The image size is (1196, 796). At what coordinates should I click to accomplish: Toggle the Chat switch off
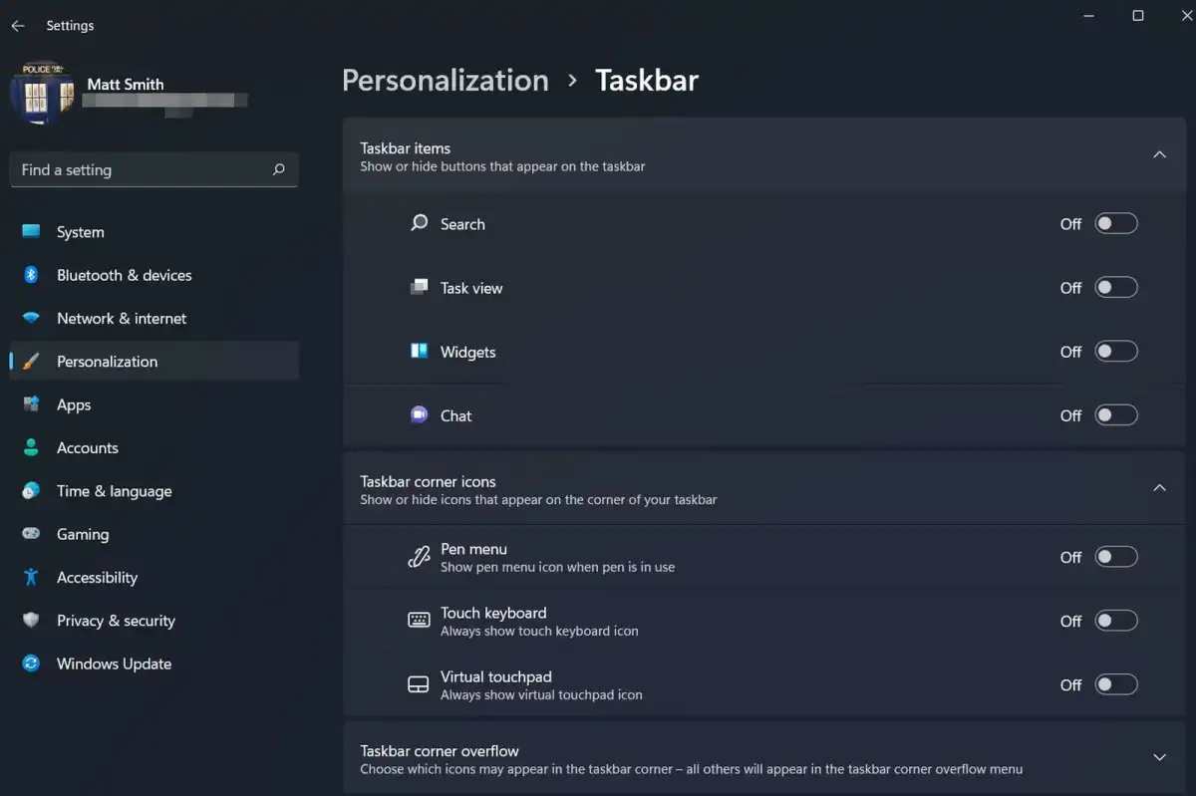tap(1115, 414)
